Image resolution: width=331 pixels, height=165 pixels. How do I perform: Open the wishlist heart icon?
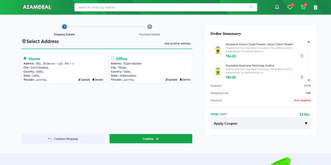290,7
